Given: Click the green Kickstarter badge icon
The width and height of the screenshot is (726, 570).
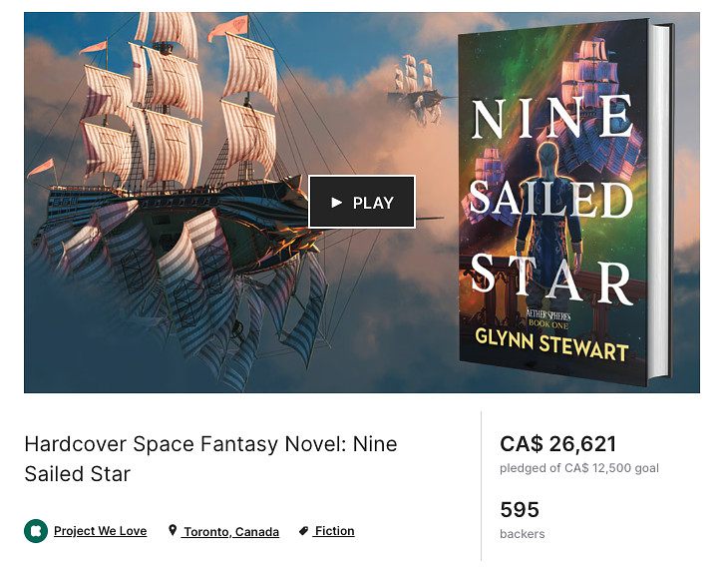Looking at the screenshot, I should pyautogui.click(x=36, y=531).
